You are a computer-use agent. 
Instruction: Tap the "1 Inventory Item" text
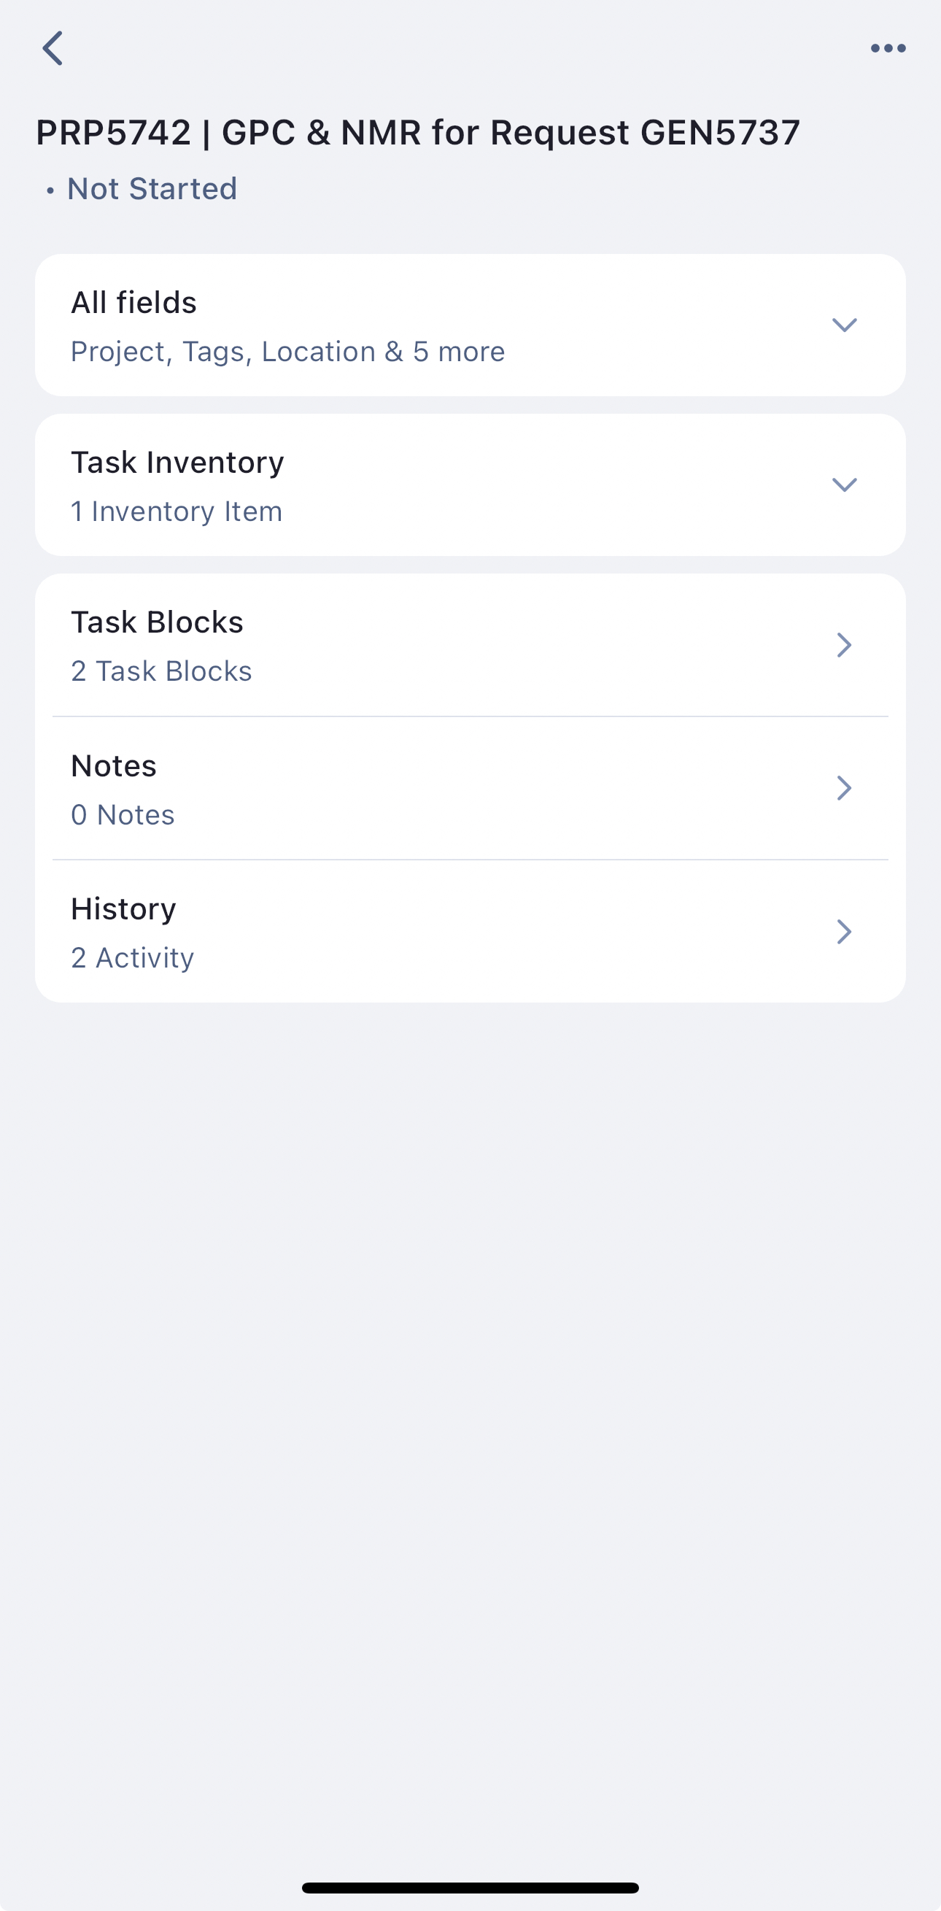177,512
